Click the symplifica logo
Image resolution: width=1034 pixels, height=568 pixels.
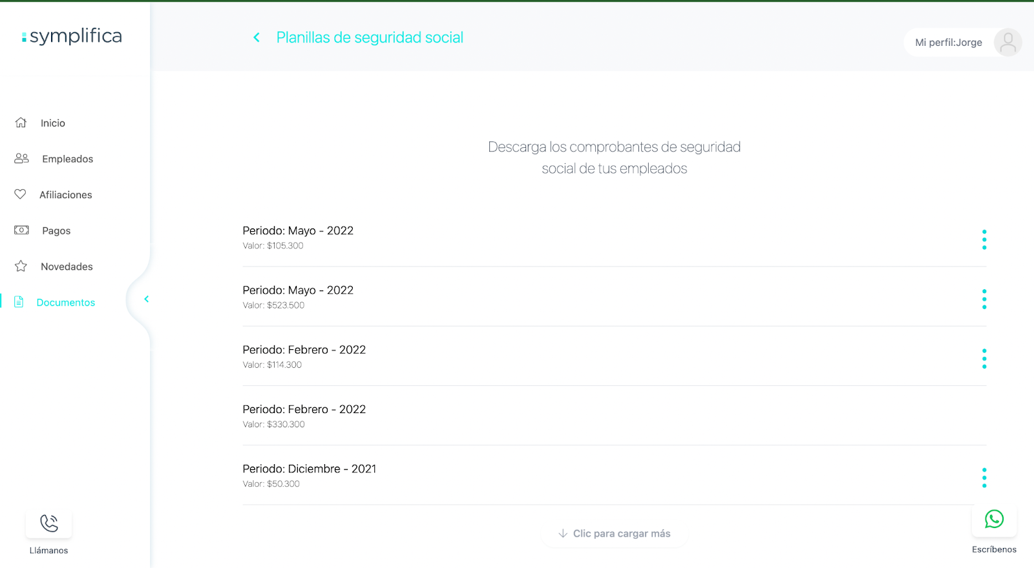click(x=72, y=37)
